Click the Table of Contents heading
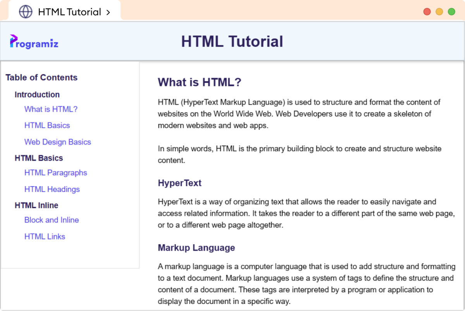The height and width of the screenshot is (311, 465). tap(41, 78)
